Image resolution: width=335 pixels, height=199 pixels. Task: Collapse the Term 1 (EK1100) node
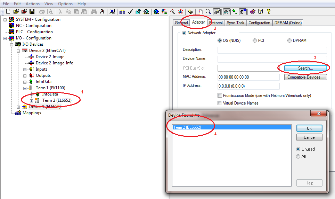click(x=25, y=88)
